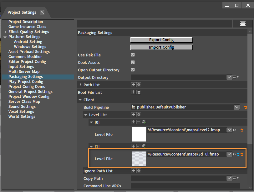Select Android Setting in the tree
Image resolution: width=254 pixels, height=192 pixels.
tap(28, 42)
